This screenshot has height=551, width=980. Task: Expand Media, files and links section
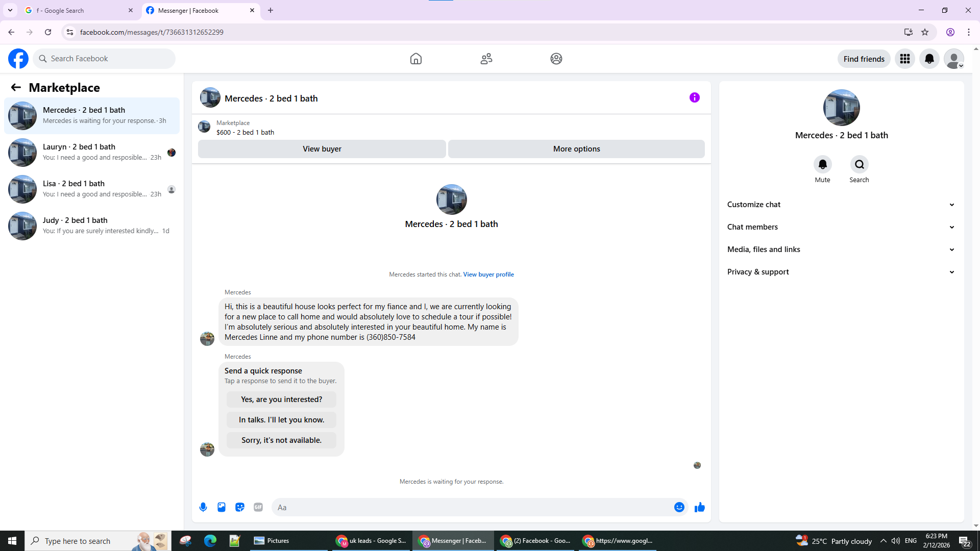pyautogui.click(x=841, y=249)
